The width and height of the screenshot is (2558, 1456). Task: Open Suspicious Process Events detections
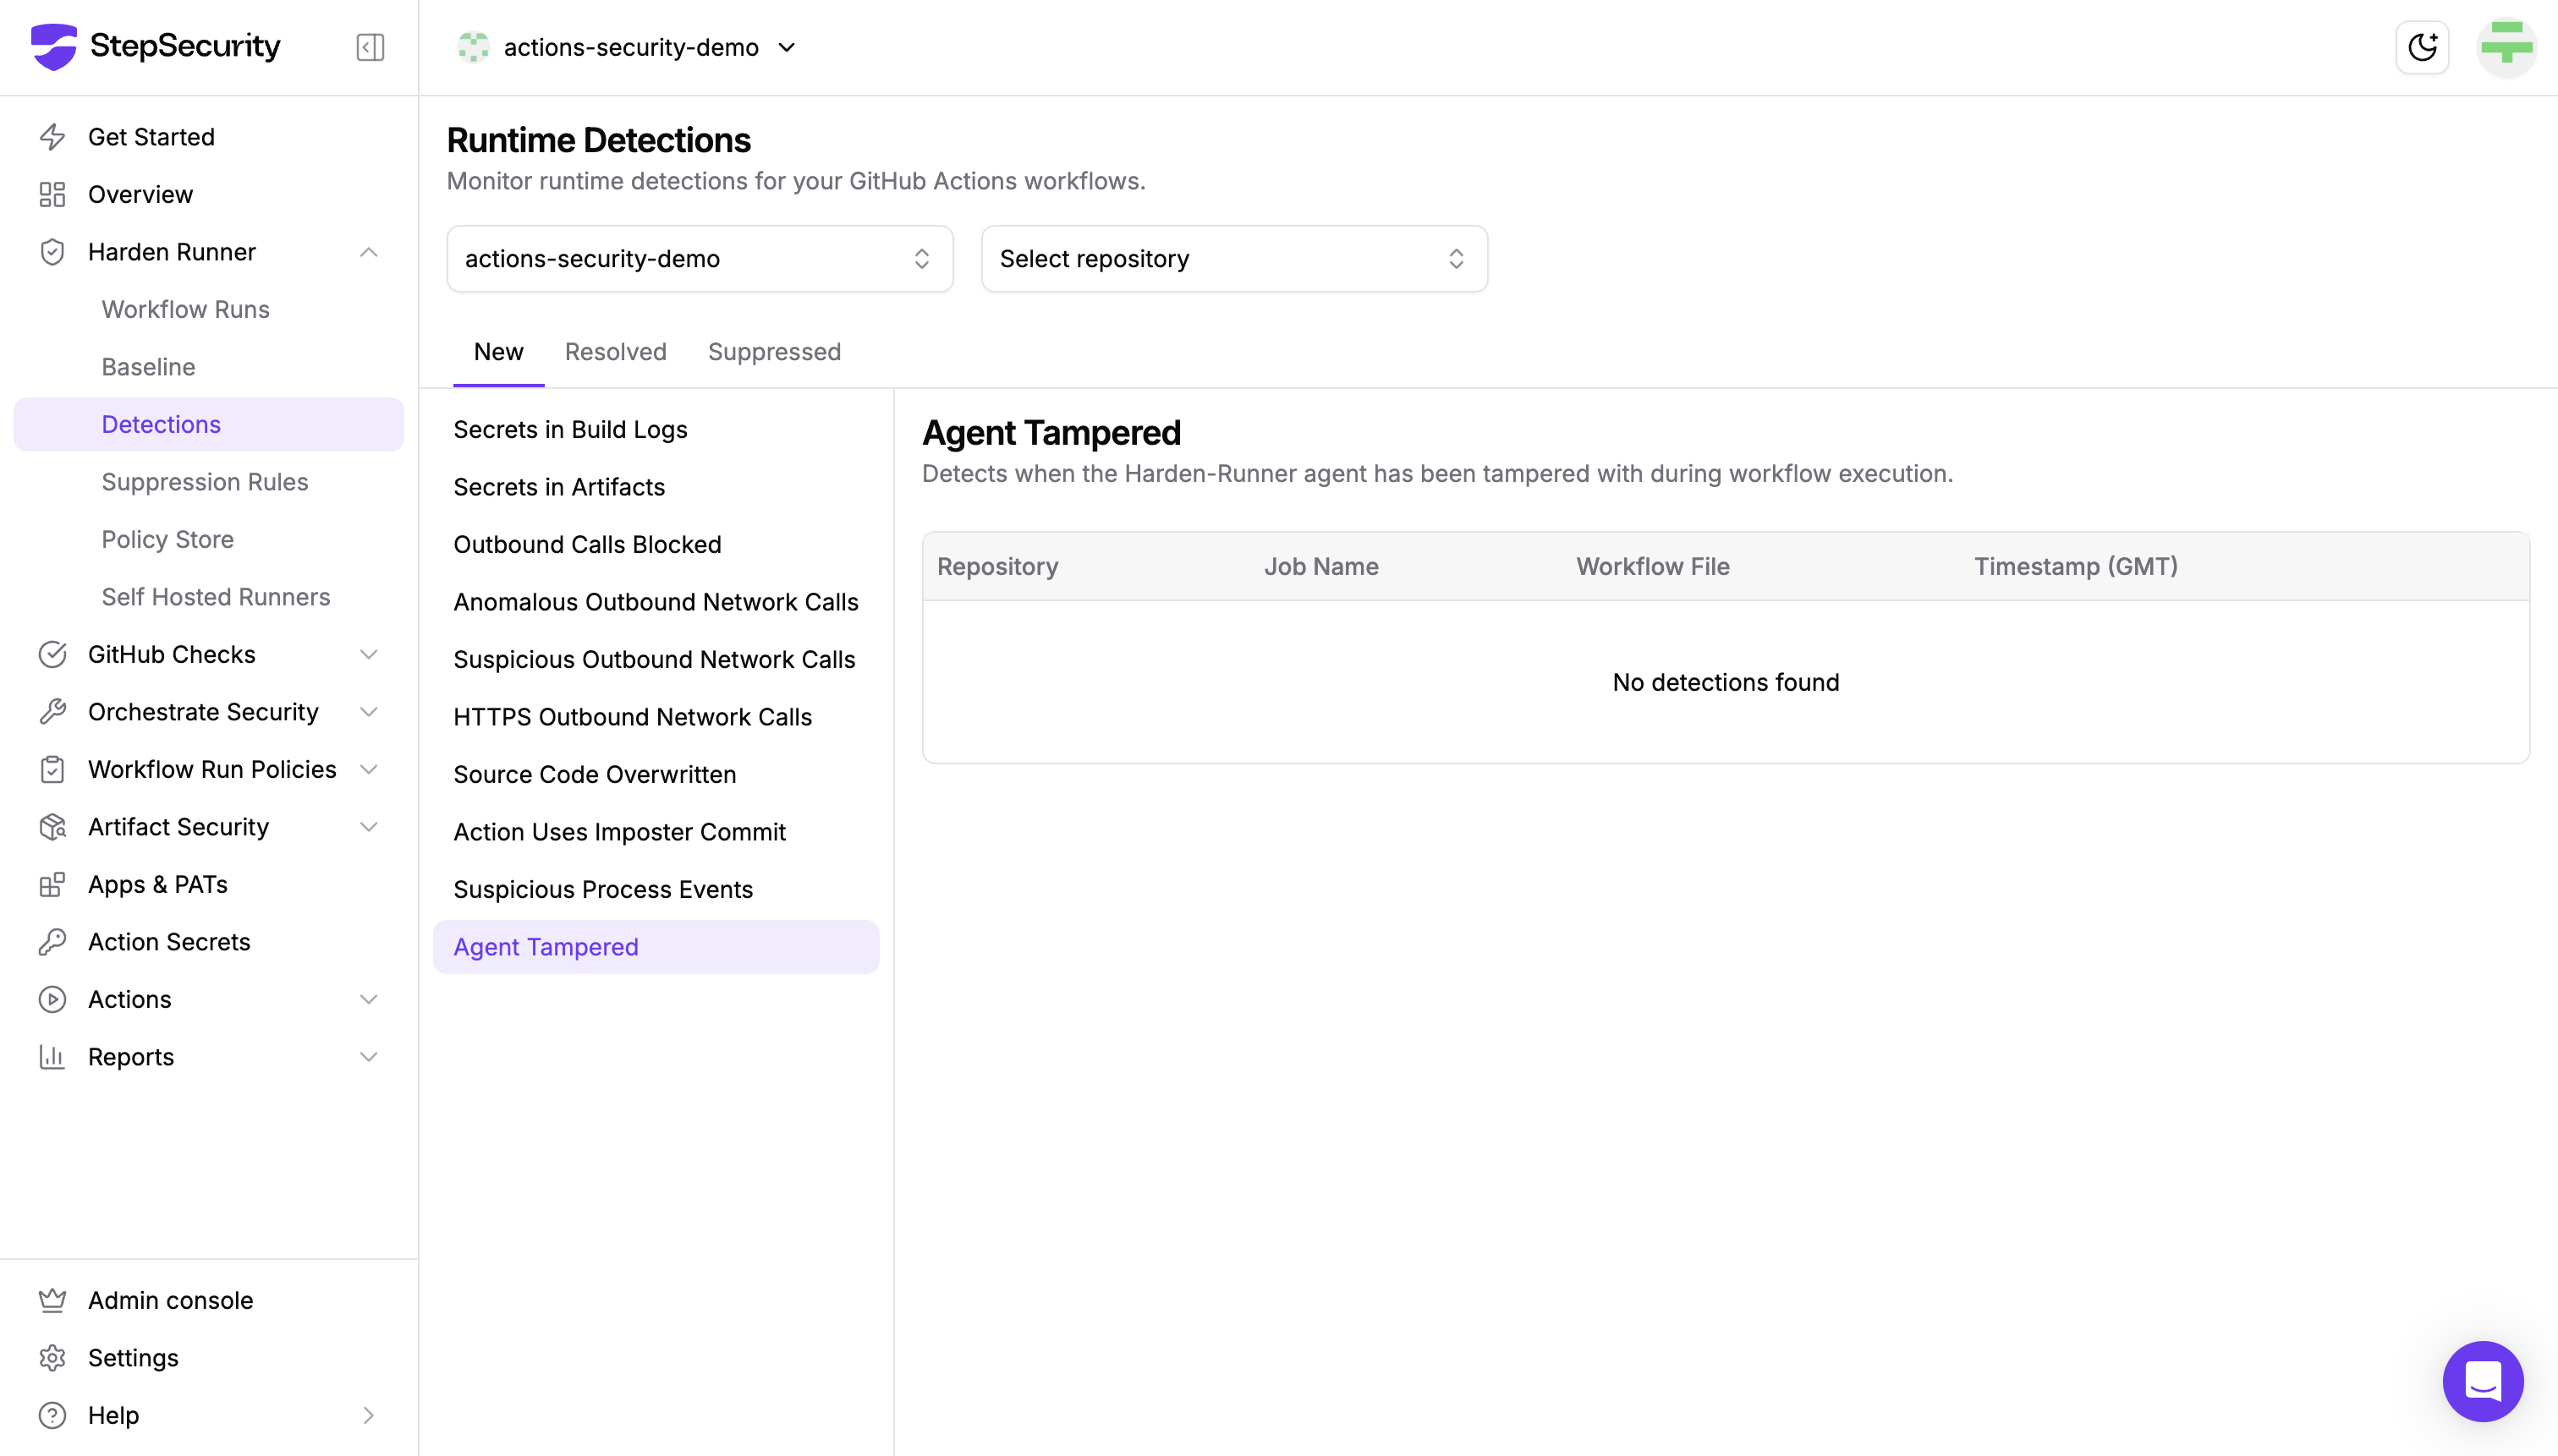pos(602,889)
